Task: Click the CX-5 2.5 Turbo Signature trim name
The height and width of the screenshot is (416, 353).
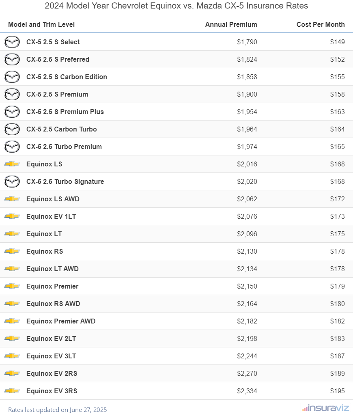Action: pyautogui.click(x=65, y=182)
